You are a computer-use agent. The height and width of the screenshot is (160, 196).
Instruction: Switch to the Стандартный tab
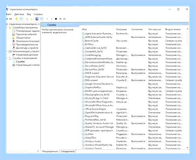(x=68, y=151)
